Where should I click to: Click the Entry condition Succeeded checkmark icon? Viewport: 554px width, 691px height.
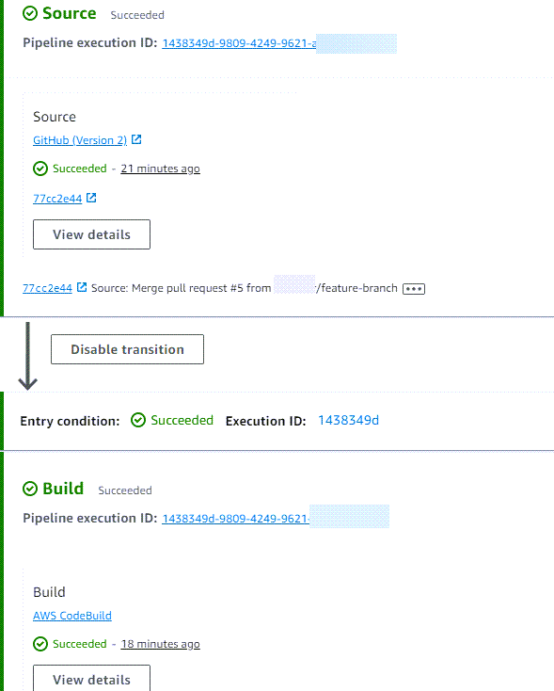tap(138, 420)
